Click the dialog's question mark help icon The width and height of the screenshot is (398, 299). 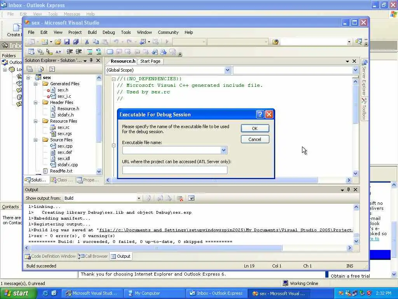pyautogui.click(x=260, y=114)
